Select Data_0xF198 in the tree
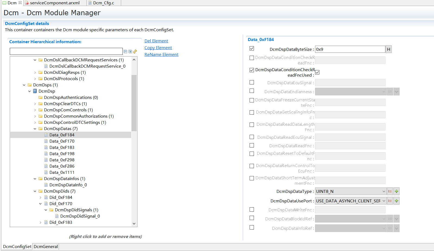This screenshot has width=434, height=251. pos(62,154)
